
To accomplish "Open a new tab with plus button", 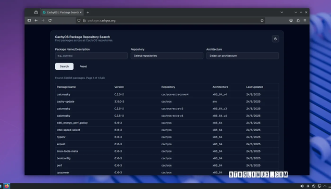I will coord(88,12).
